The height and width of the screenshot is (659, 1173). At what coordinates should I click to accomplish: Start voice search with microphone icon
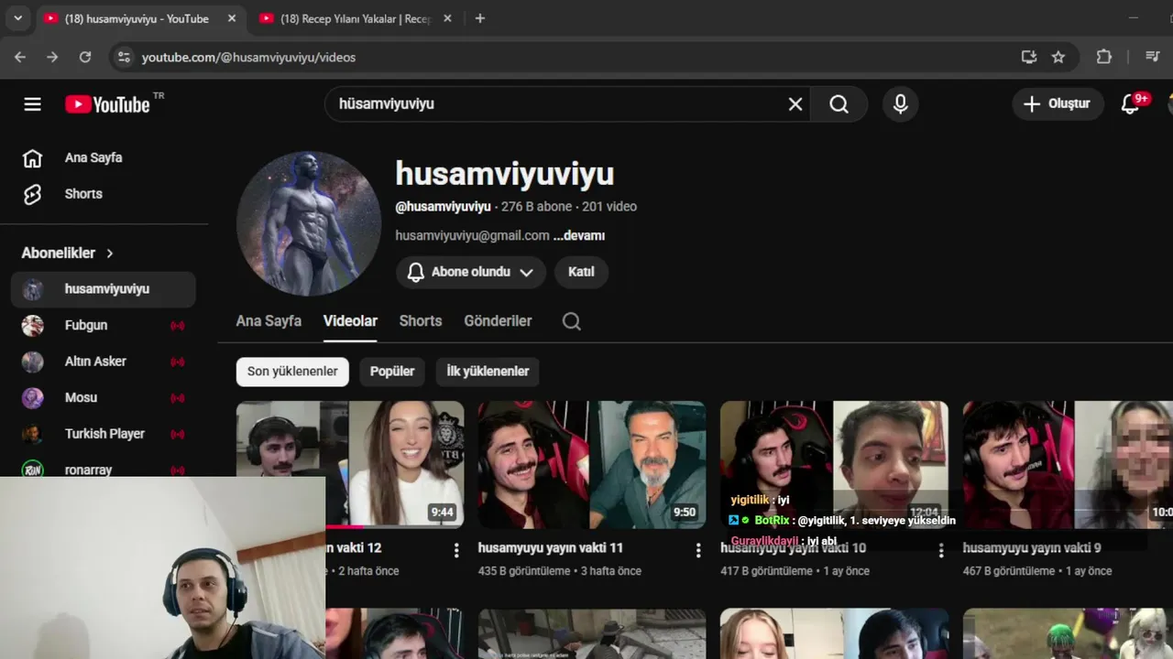click(x=901, y=104)
